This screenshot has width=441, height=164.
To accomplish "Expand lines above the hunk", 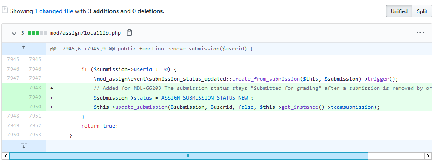I will point(24,49).
